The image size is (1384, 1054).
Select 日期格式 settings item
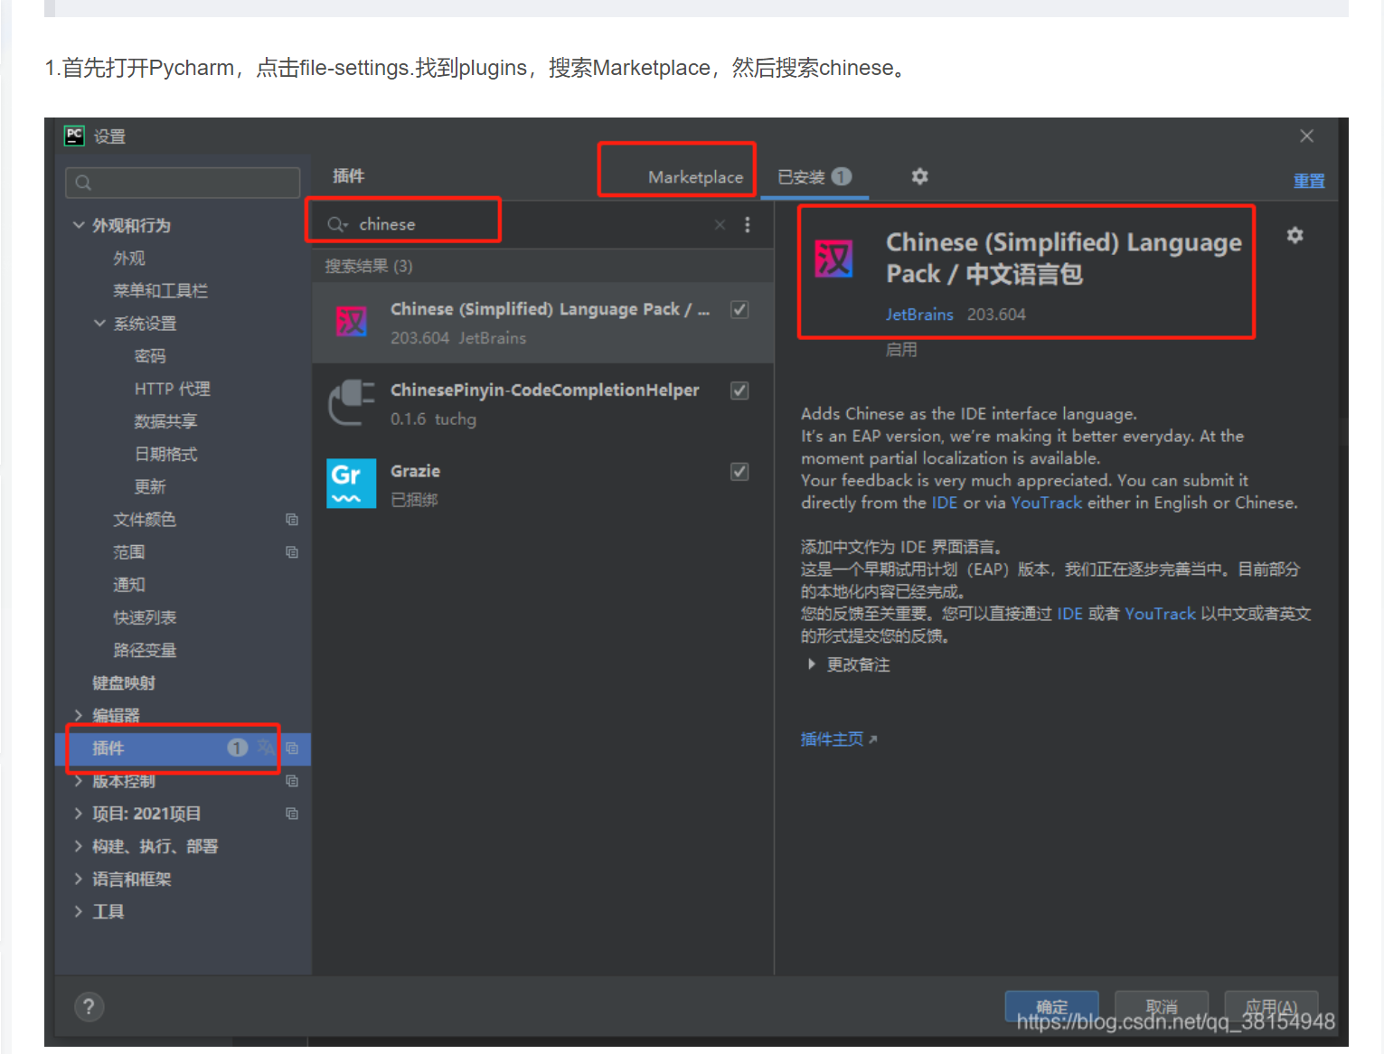[165, 454]
